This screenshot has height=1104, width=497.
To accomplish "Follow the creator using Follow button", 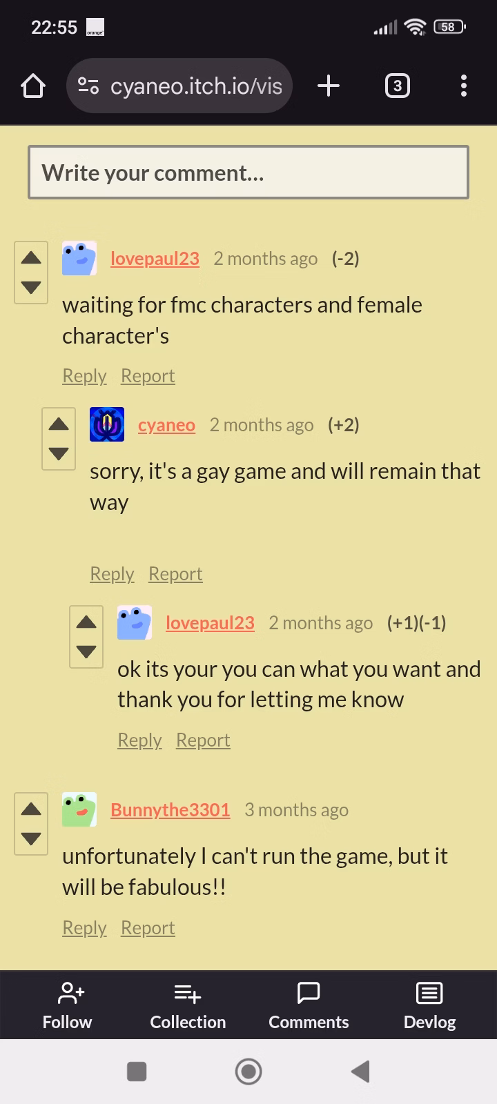I will [x=67, y=1006].
